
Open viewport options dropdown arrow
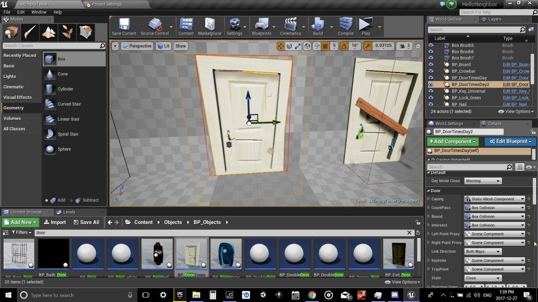point(115,46)
